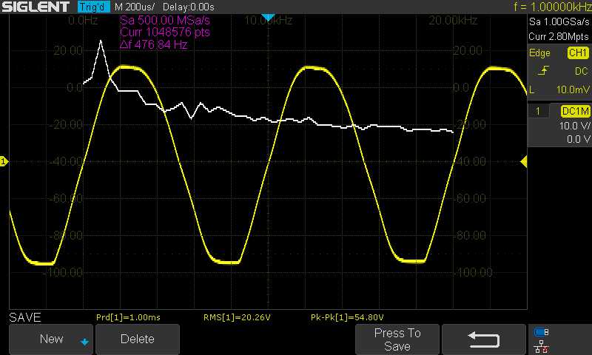The height and width of the screenshot is (355, 592).
Task: Click the trigger level L 10.0mV value
Action: 559,89
